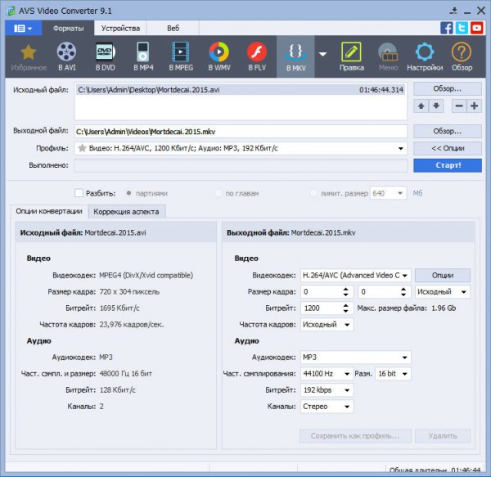This screenshot has width=491, height=477.
Task: Click Сохранить как профиль button
Action: [x=355, y=436]
